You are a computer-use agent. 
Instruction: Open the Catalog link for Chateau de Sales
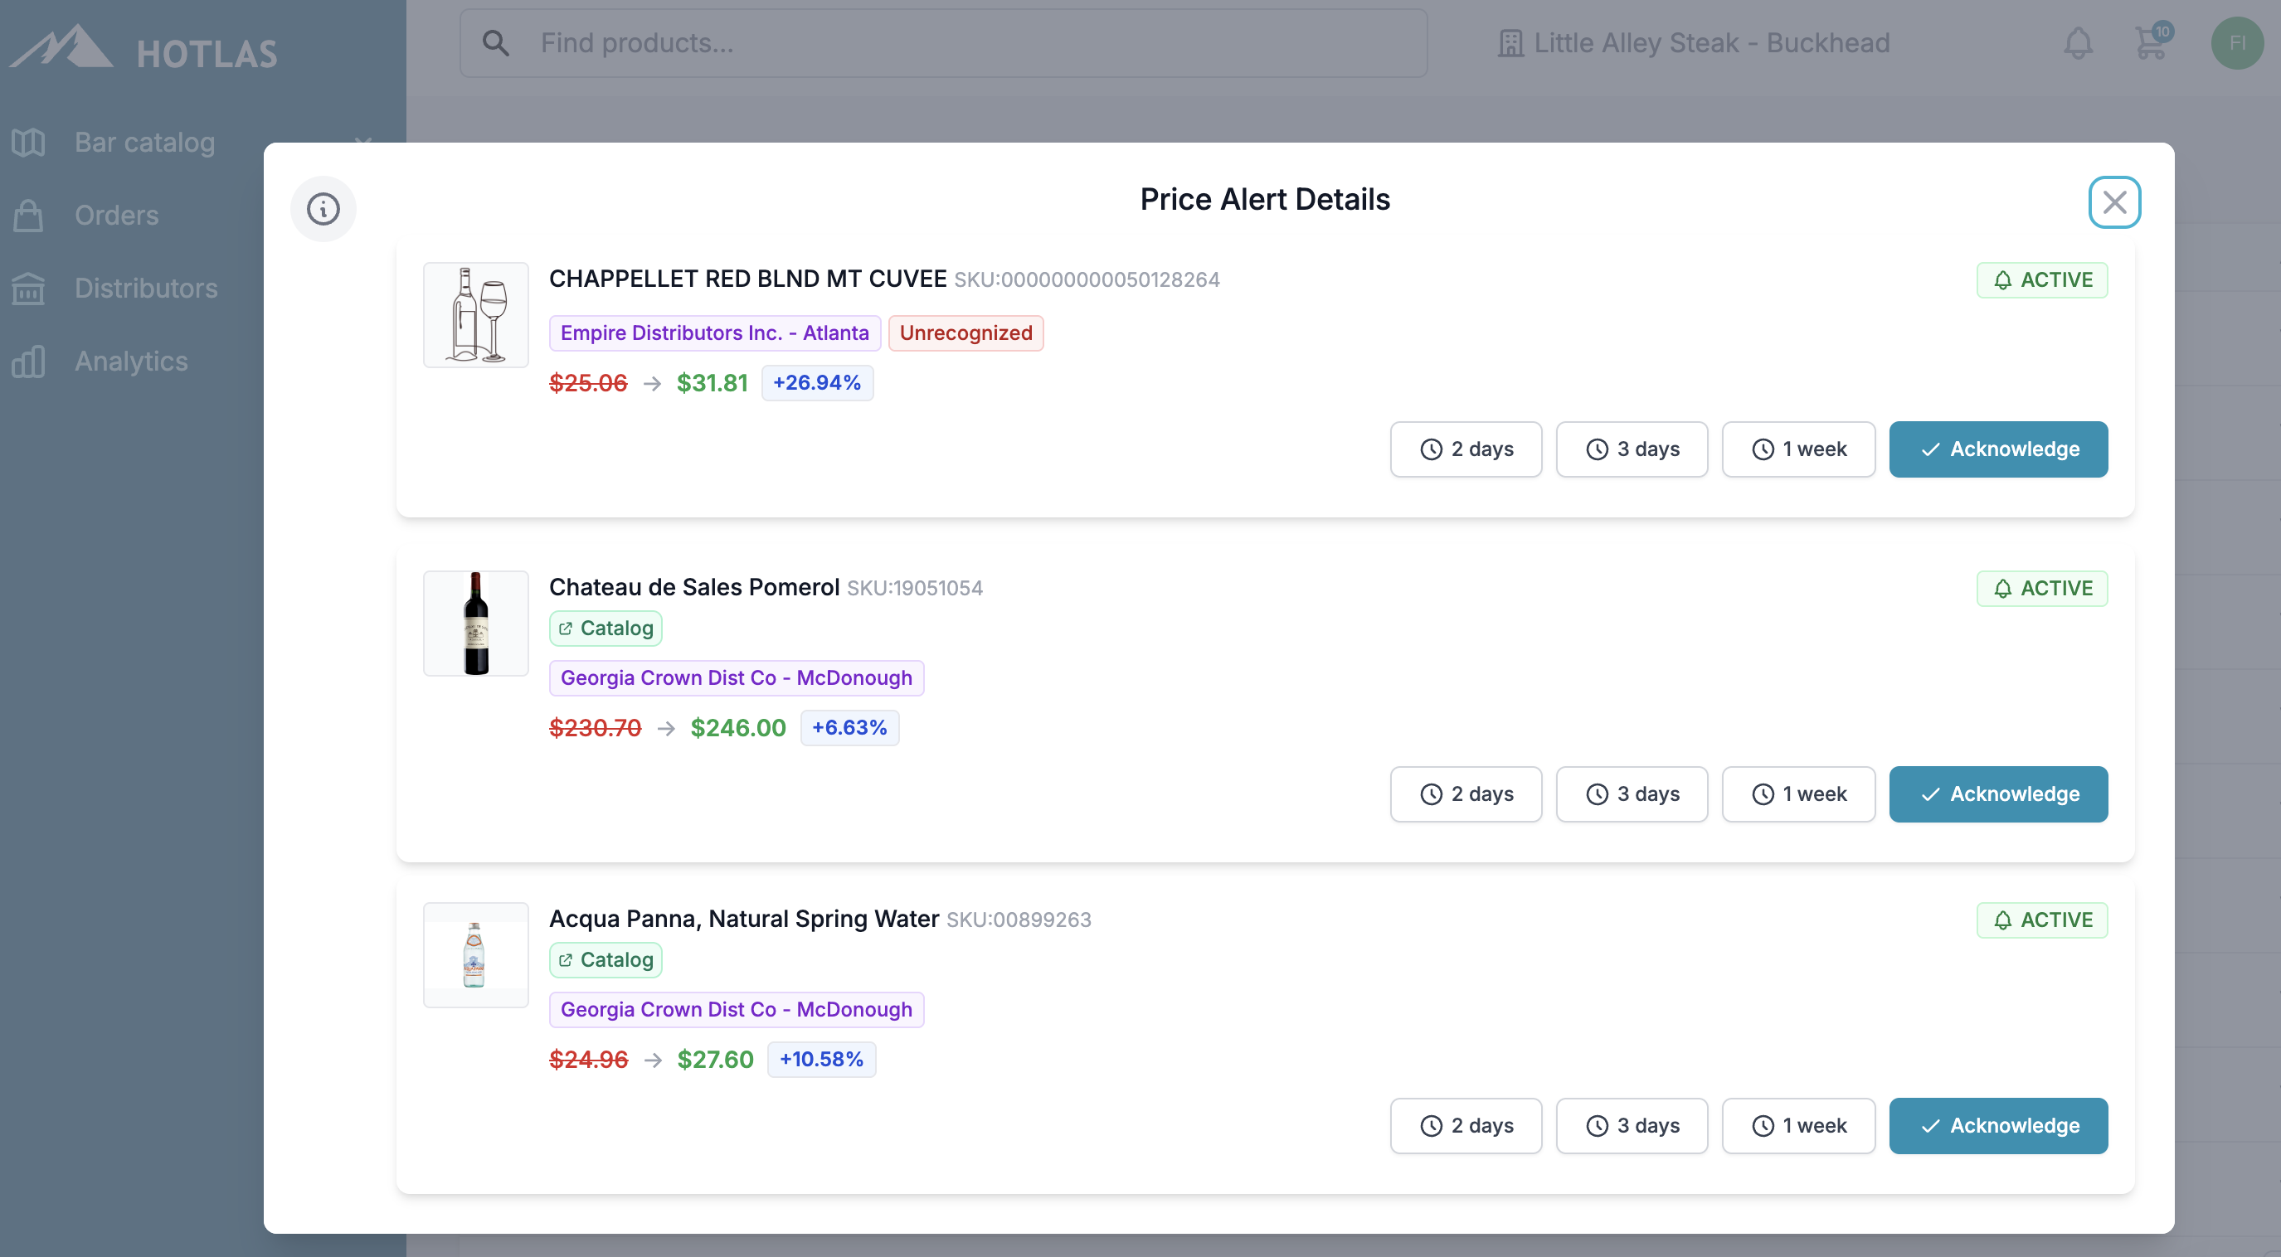tap(605, 628)
